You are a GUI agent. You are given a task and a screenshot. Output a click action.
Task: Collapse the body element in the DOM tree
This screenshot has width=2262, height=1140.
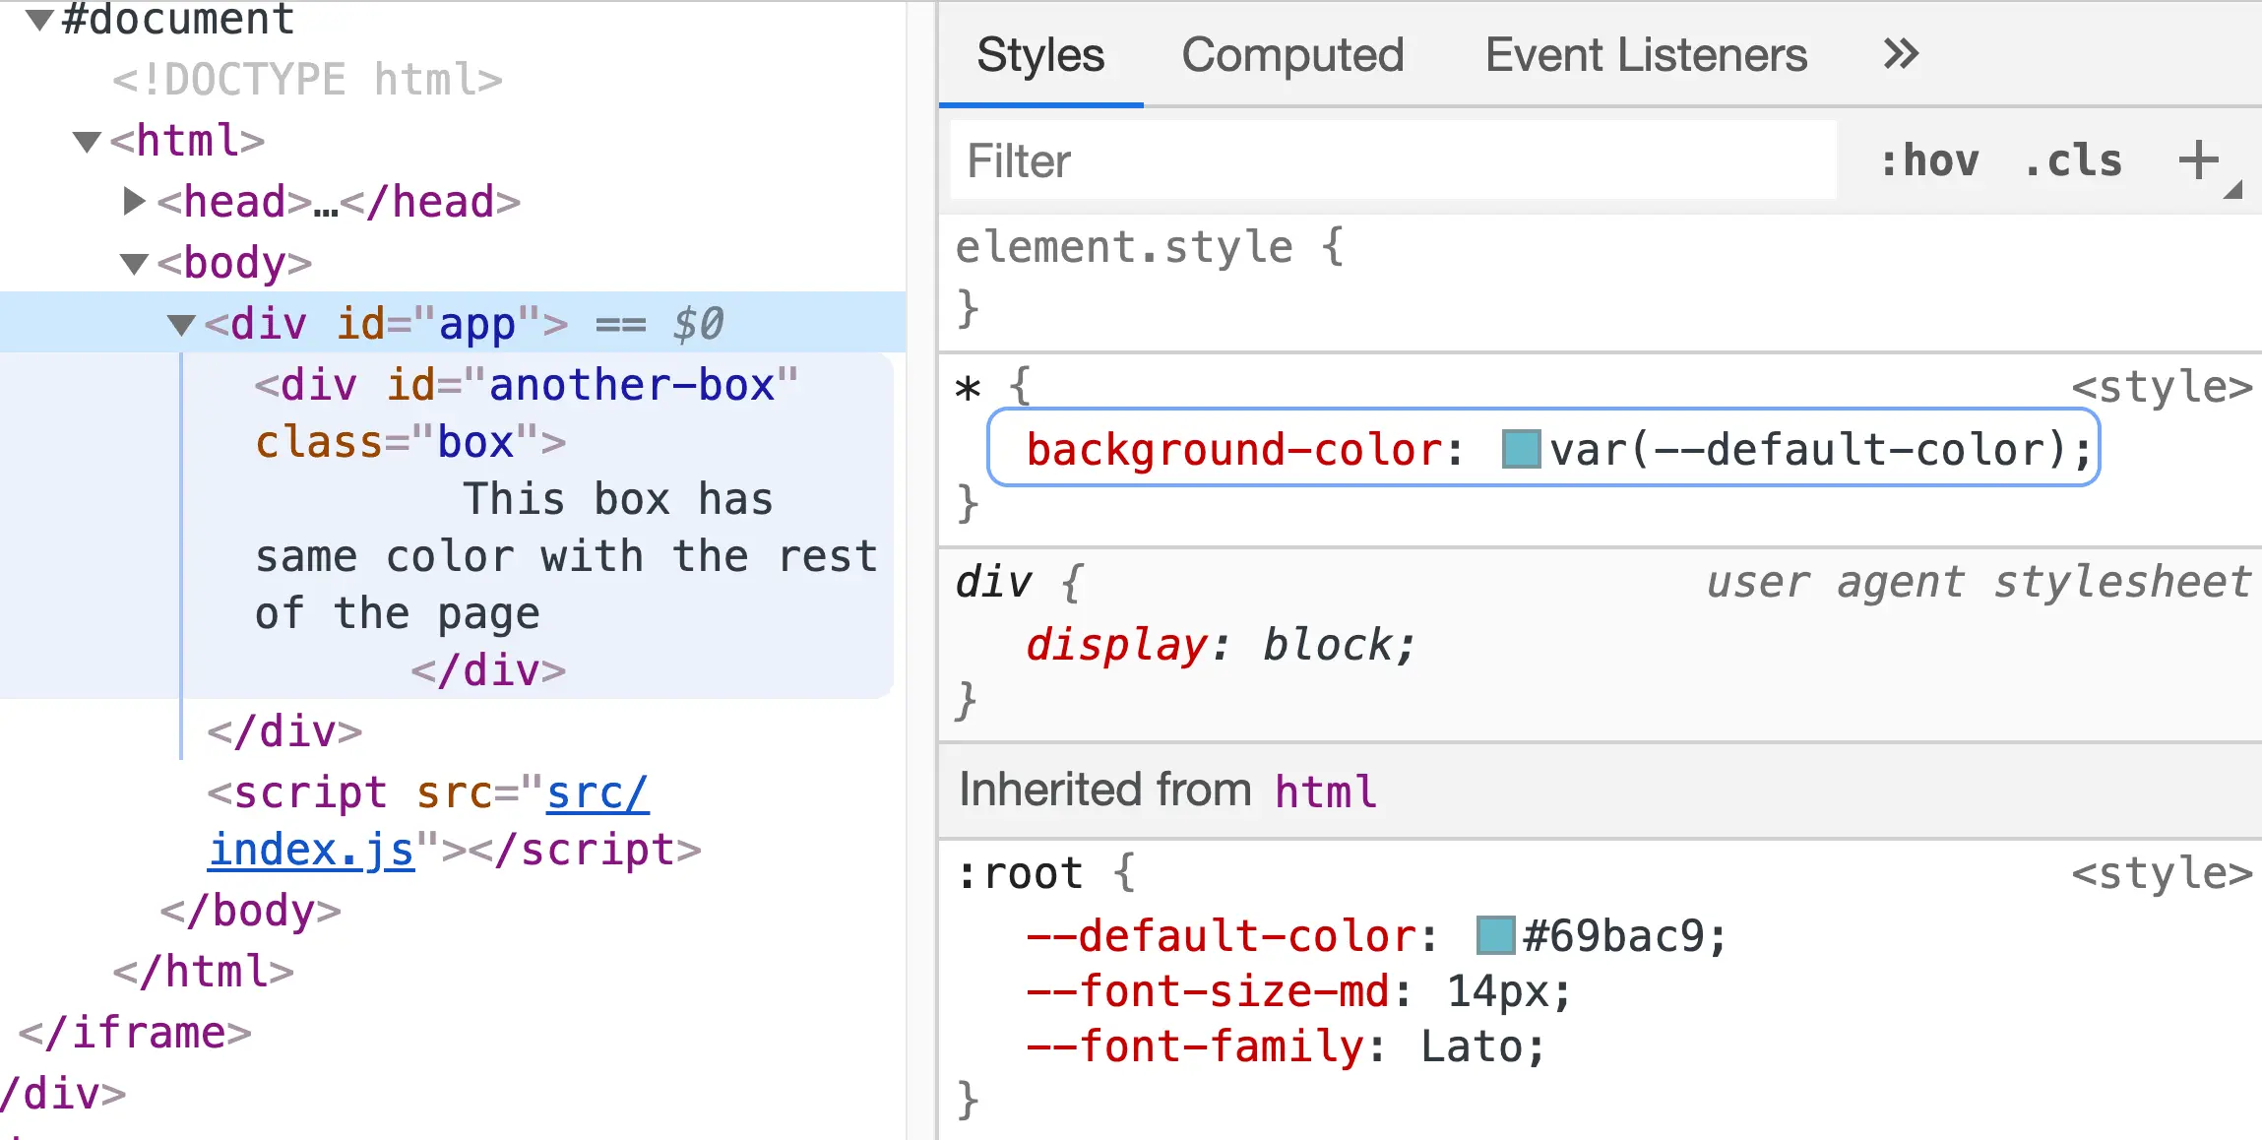133,262
